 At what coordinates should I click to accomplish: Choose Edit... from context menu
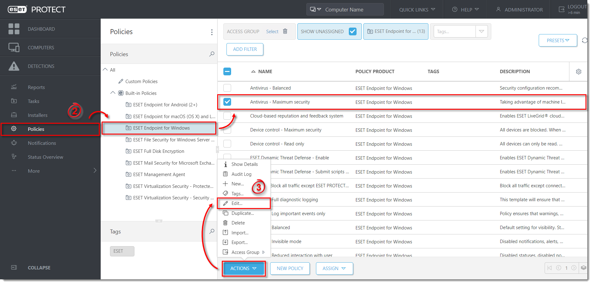(244, 203)
